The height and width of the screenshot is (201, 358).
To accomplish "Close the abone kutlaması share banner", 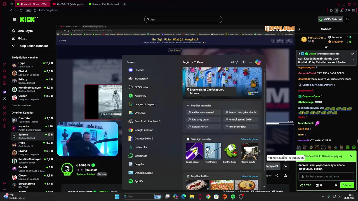I will coord(351,156).
